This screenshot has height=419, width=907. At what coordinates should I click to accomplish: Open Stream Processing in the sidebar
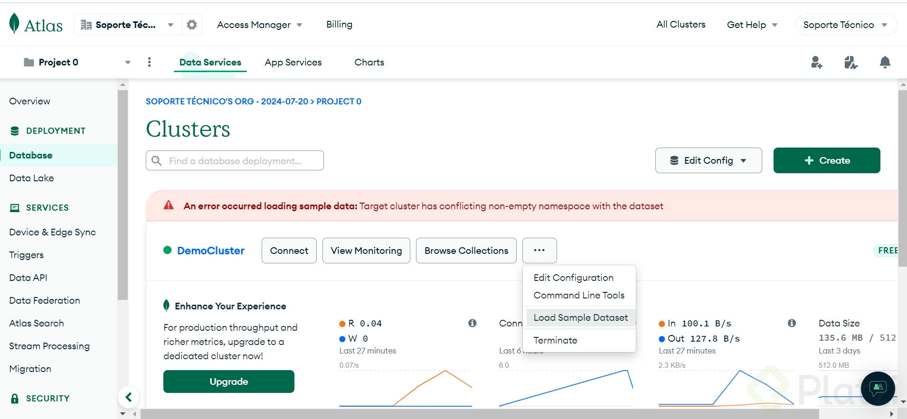point(49,346)
